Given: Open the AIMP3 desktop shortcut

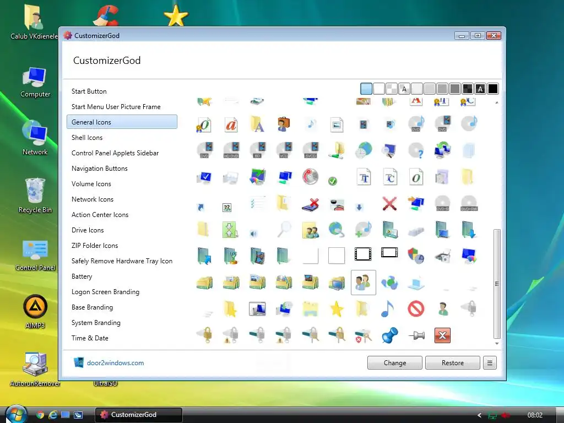Looking at the screenshot, I should (35, 312).
